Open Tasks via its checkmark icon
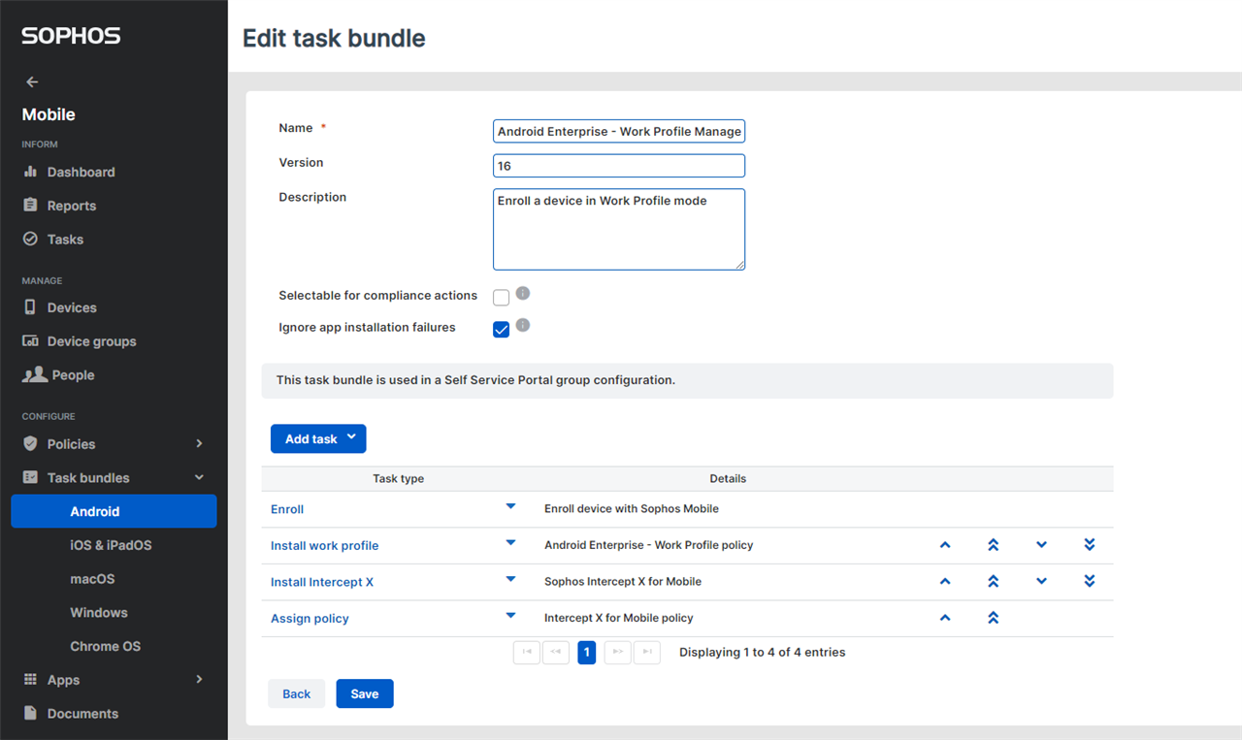 [30, 239]
